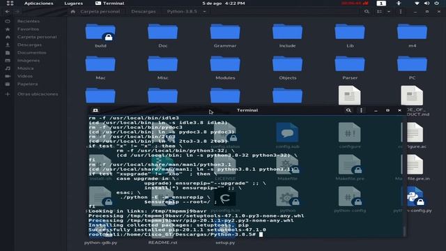The width and height of the screenshot is (446, 251).
Task: Click the network icon in top bar
Action: point(417,3)
